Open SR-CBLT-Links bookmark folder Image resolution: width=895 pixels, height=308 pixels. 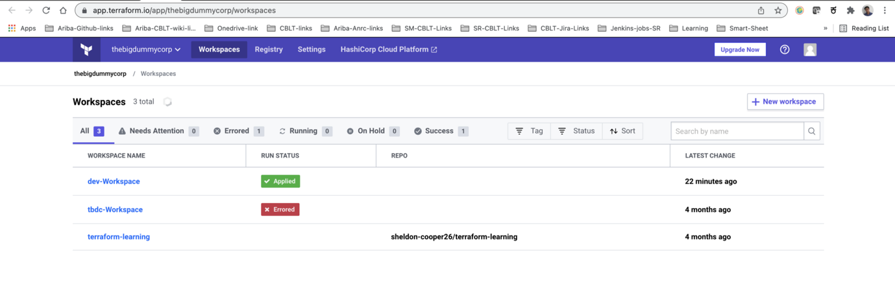[489, 29]
